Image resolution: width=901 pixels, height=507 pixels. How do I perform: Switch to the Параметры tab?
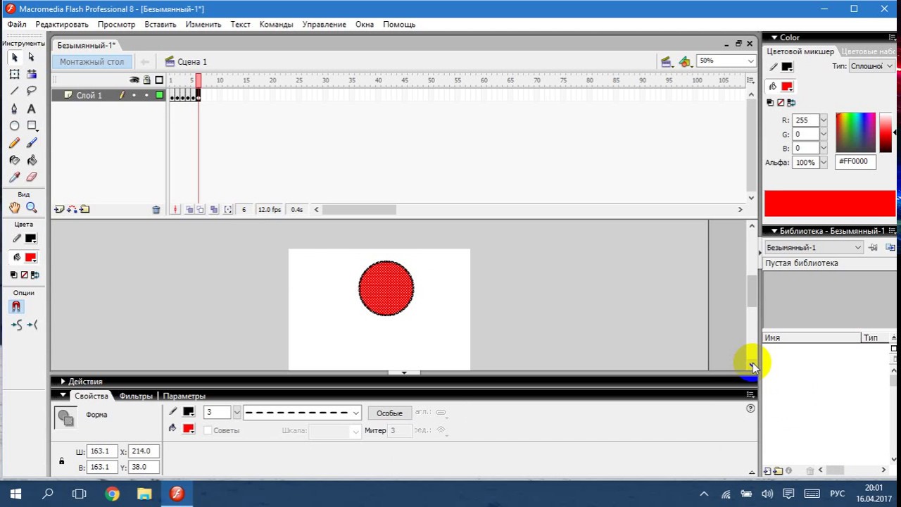(x=184, y=396)
